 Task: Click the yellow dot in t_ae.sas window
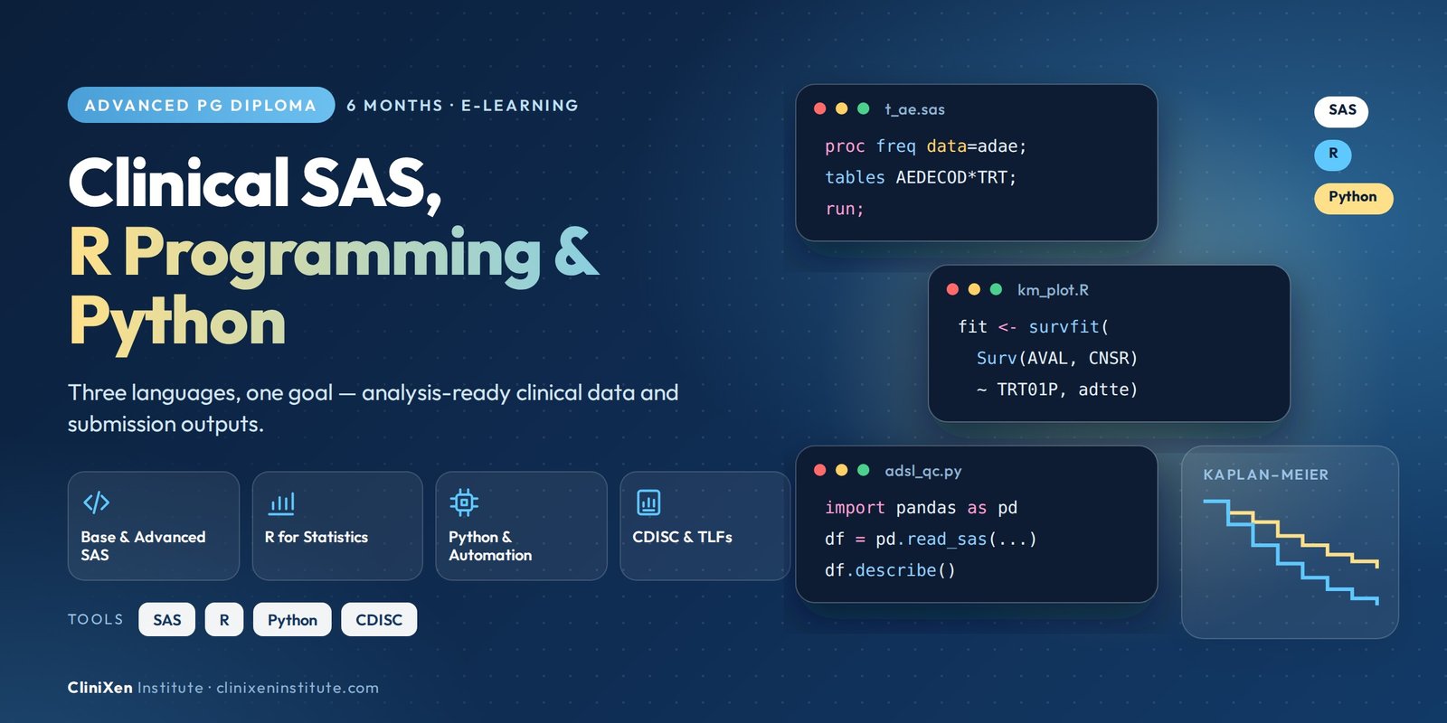pos(841,108)
